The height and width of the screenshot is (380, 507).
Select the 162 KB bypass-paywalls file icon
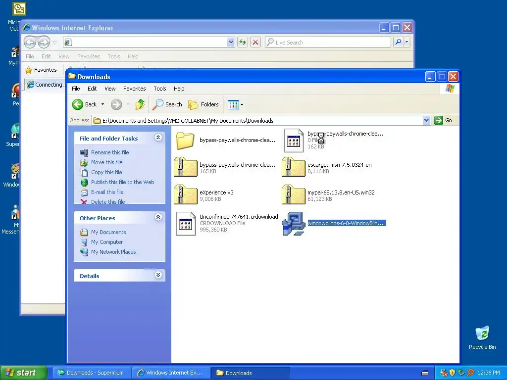tap(294, 140)
